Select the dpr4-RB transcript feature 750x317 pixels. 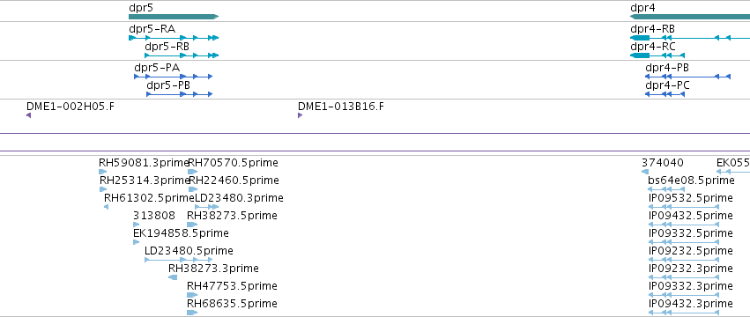690,38
